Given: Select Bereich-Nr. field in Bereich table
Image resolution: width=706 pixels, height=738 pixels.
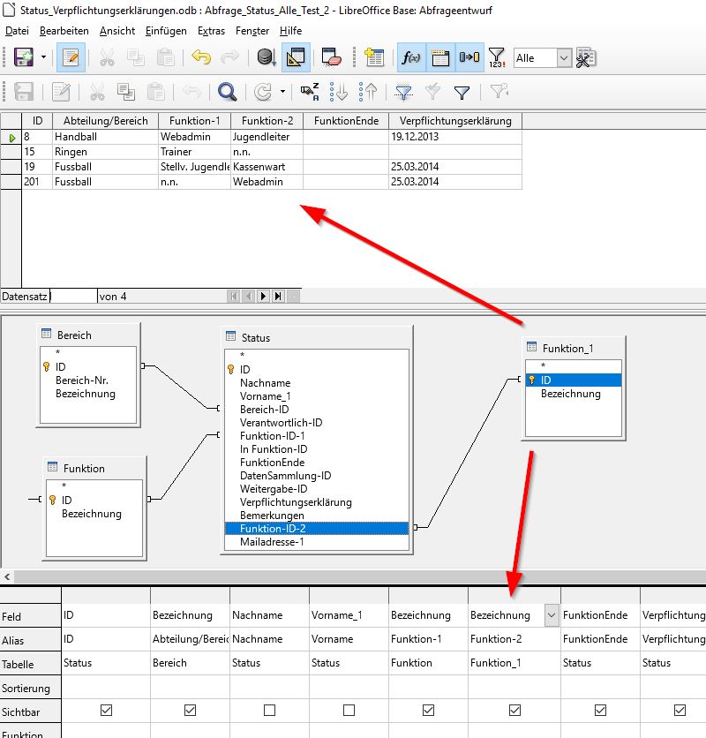Looking at the screenshot, I should click(x=82, y=380).
